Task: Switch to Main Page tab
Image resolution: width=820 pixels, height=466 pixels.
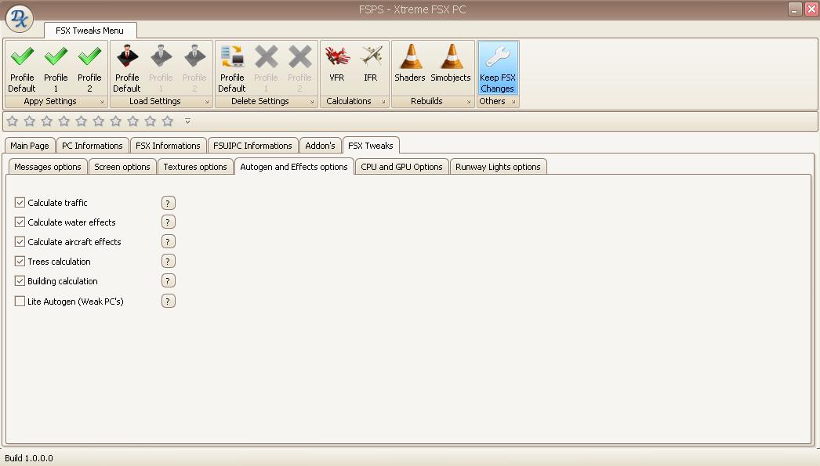Action: 30,146
